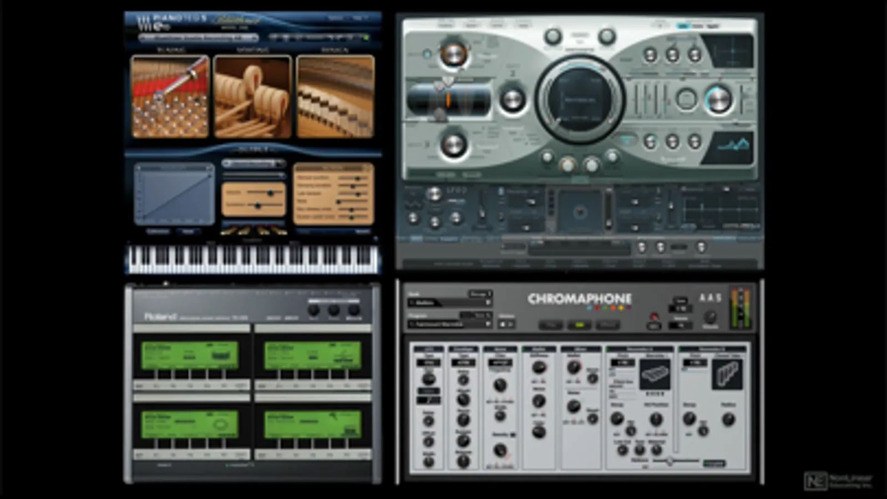
Task: Turn Chromaphone Resonator A Decay knob
Action: coord(617,419)
